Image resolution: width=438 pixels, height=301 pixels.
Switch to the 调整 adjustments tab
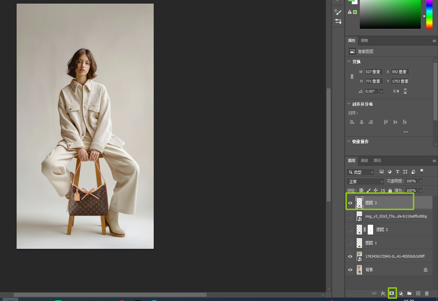coord(364,40)
